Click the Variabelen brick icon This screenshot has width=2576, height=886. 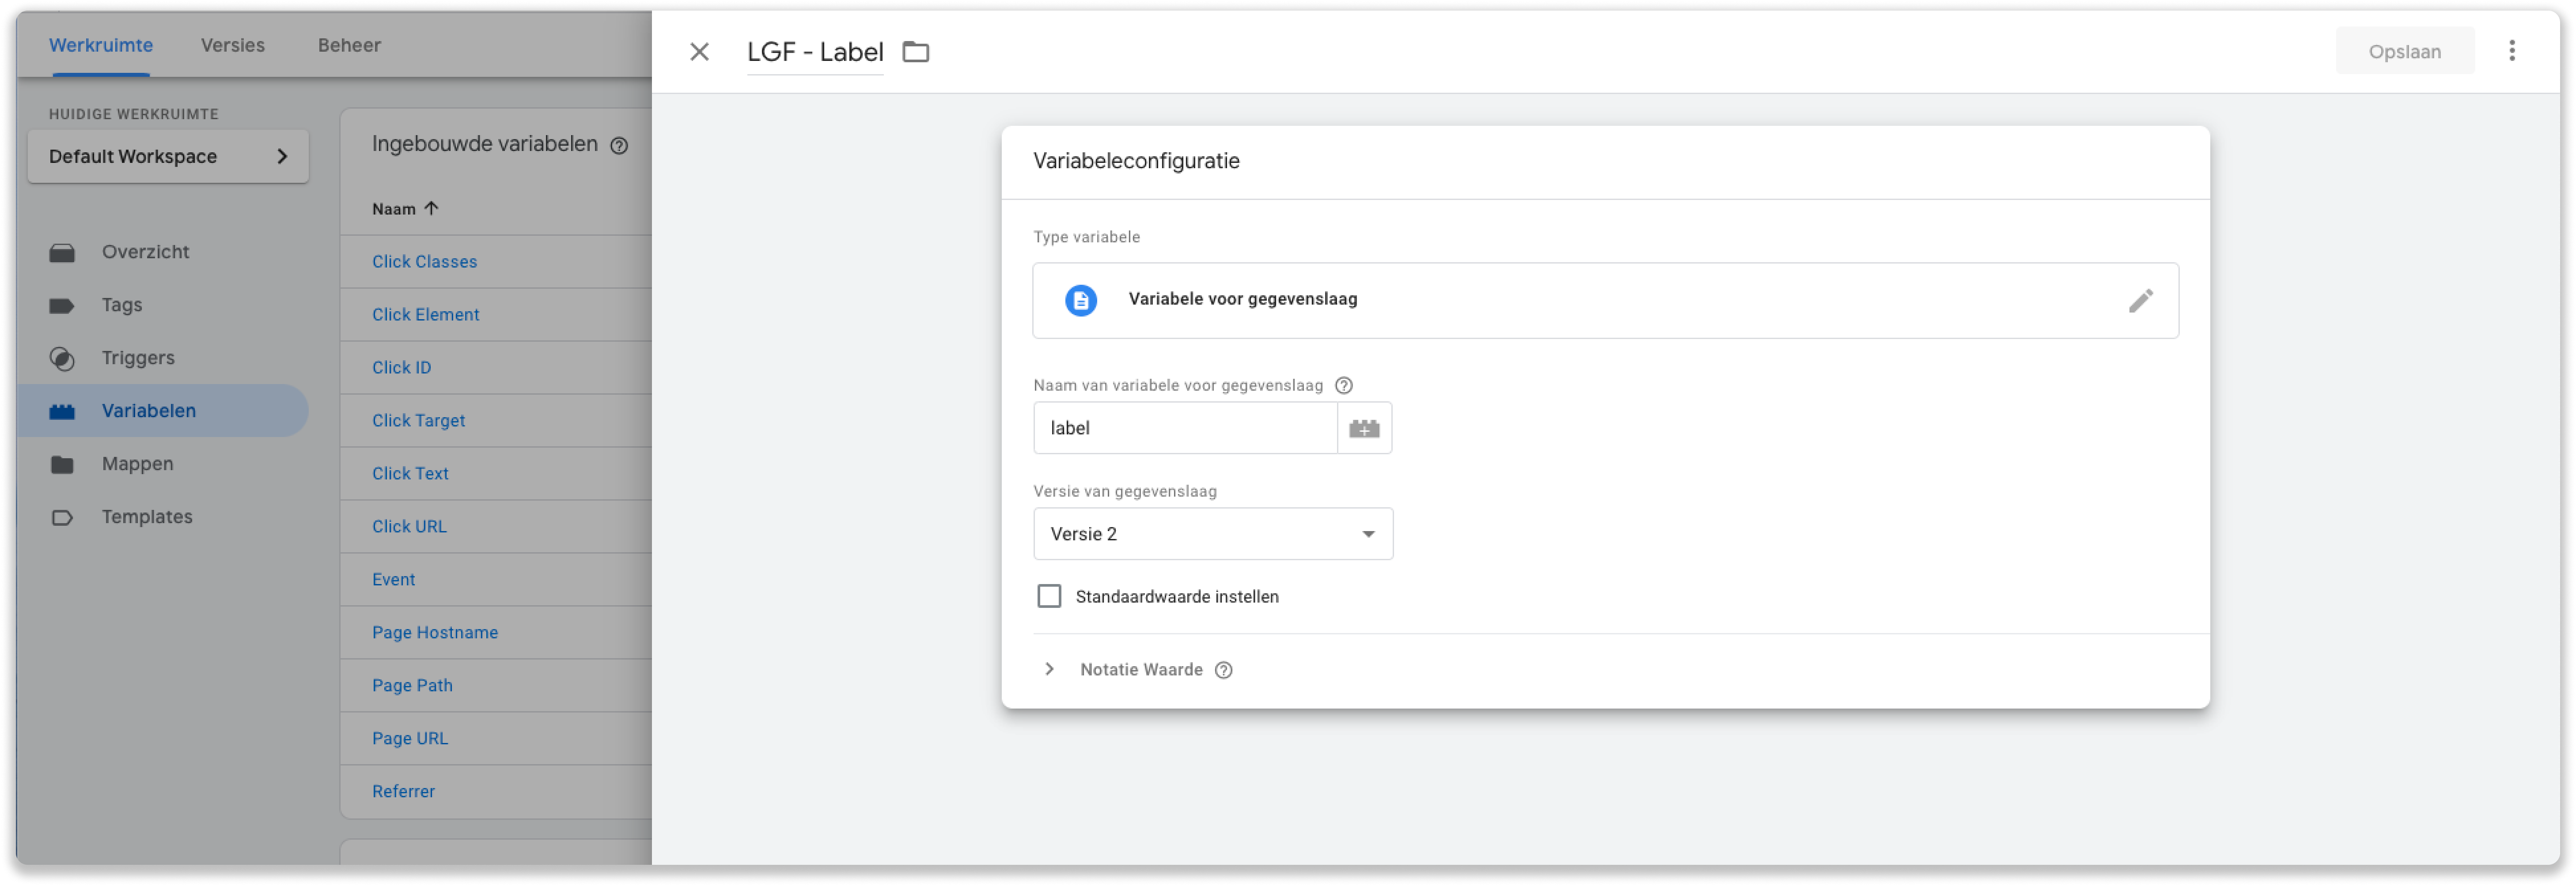pyautogui.click(x=62, y=412)
